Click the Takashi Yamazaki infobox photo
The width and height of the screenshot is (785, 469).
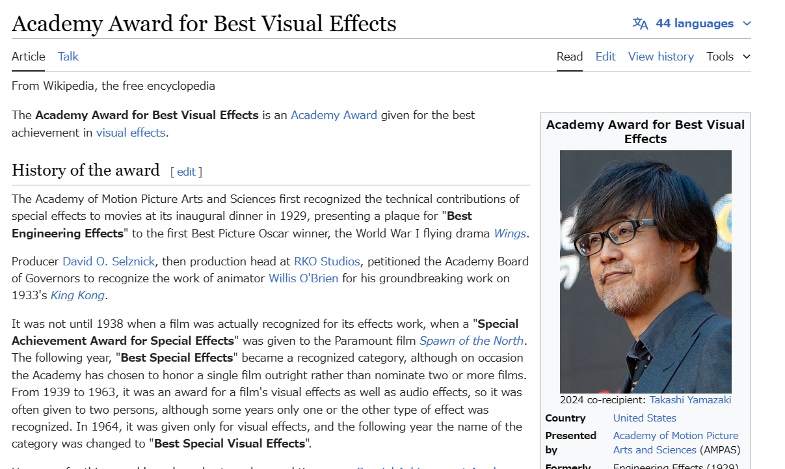coord(645,271)
